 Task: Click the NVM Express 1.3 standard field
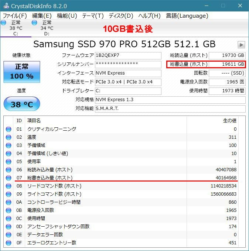click(x=170, y=100)
